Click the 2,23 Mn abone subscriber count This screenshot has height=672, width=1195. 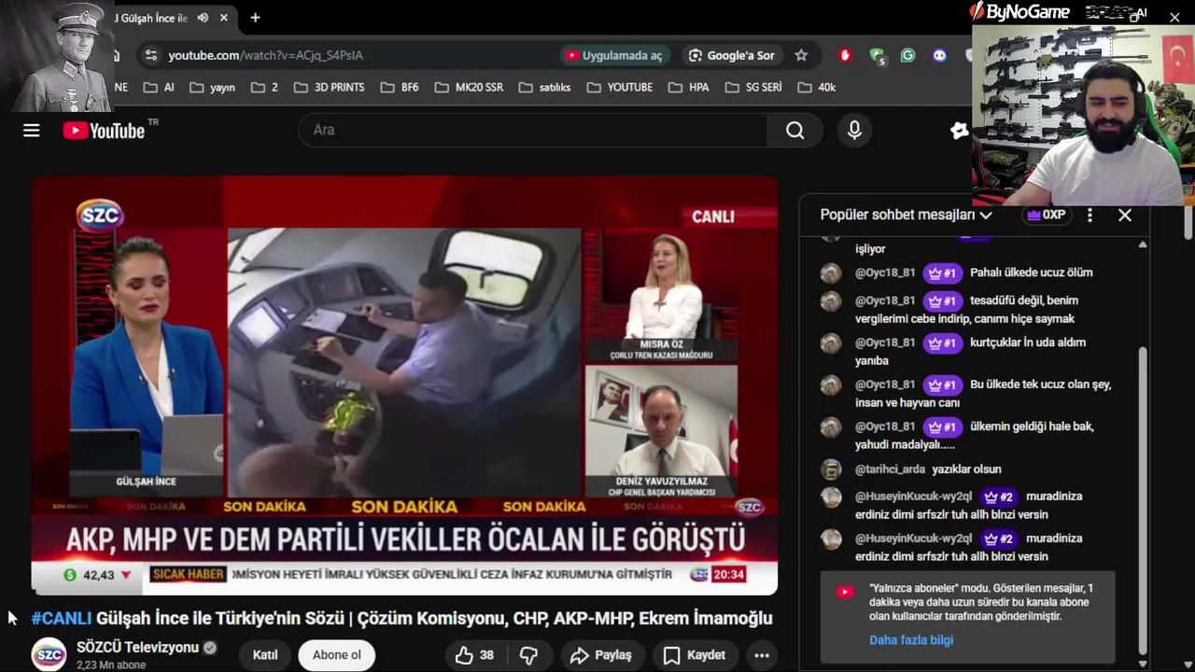tap(111, 665)
